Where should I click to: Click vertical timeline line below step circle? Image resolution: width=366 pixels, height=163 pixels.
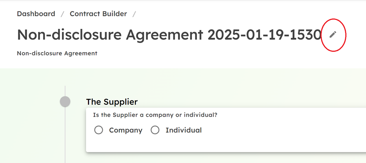(x=65, y=135)
